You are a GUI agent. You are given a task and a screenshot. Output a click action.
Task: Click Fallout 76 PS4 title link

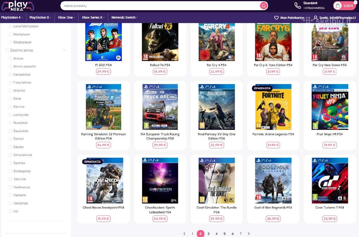click(160, 65)
